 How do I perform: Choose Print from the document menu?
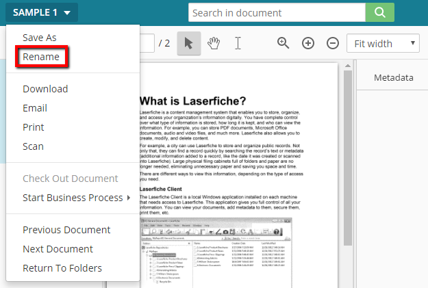click(x=34, y=127)
